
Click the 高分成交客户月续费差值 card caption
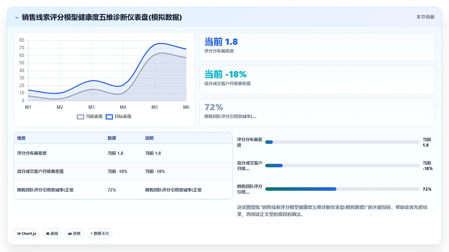(x=227, y=84)
